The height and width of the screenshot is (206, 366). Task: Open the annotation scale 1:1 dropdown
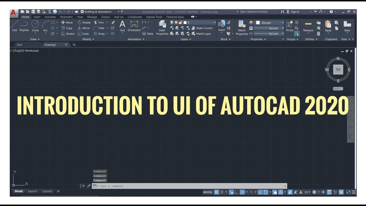[x=307, y=192]
